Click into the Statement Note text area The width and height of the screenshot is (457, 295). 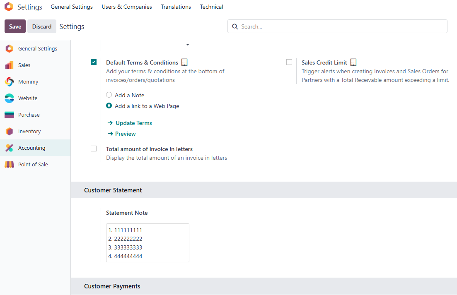(x=148, y=243)
